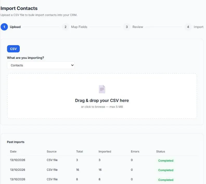Select the CSV source button
The height and width of the screenshot is (184, 206).
[14, 49]
